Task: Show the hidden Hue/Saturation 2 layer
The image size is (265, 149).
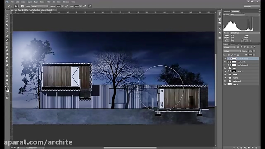Action: pos(225,65)
